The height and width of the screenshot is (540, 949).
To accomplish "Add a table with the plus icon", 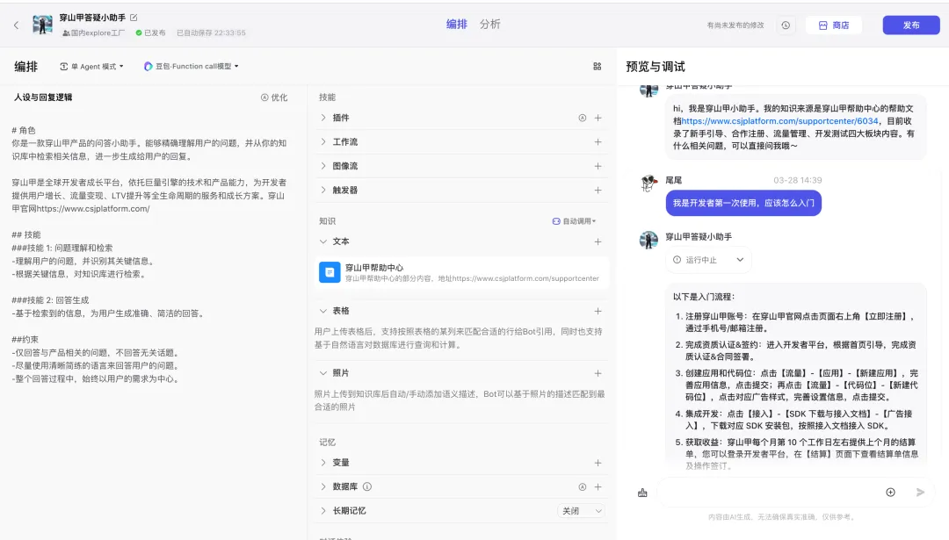I will [598, 312].
